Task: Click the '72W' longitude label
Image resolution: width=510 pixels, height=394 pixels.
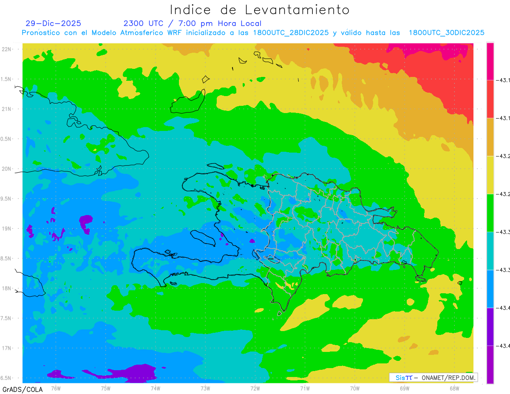Action: [x=255, y=388]
